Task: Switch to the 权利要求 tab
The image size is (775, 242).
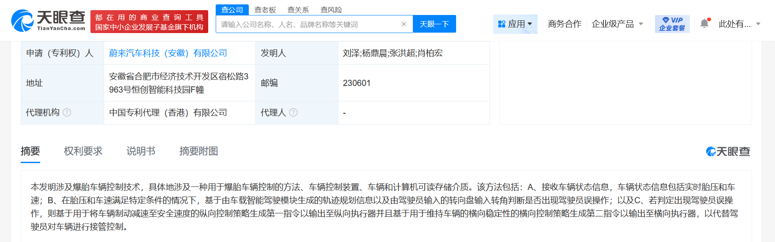Action: click(x=83, y=151)
